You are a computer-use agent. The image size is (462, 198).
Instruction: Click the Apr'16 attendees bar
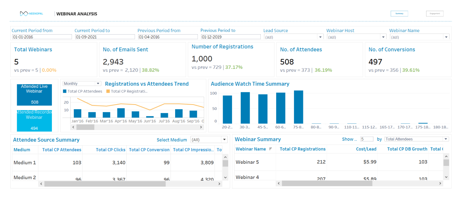pyautogui.click(x=121, y=113)
